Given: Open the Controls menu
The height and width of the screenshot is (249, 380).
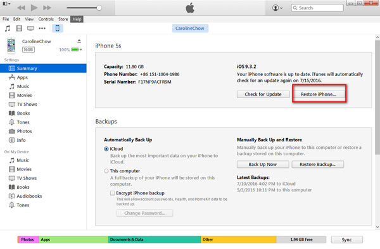Looking at the screenshot, I should coord(46,19).
